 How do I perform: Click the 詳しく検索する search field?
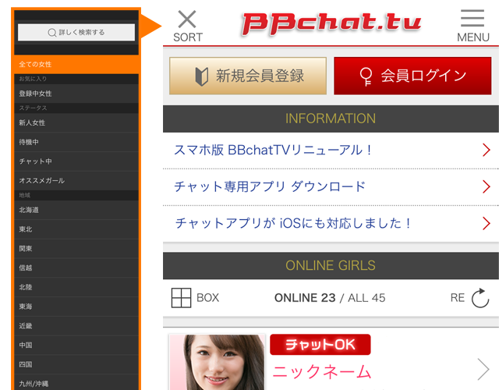click(x=76, y=32)
